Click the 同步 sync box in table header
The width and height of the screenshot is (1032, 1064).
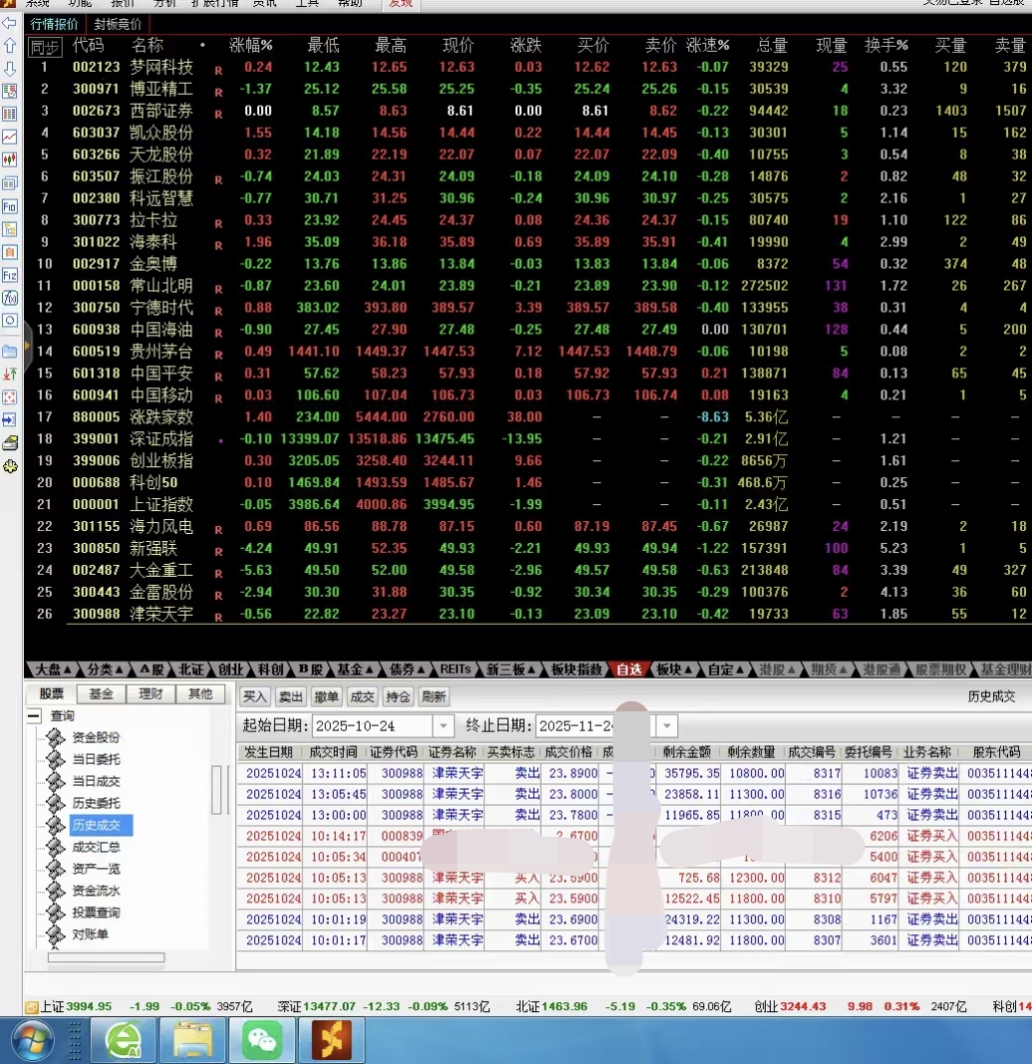point(45,46)
